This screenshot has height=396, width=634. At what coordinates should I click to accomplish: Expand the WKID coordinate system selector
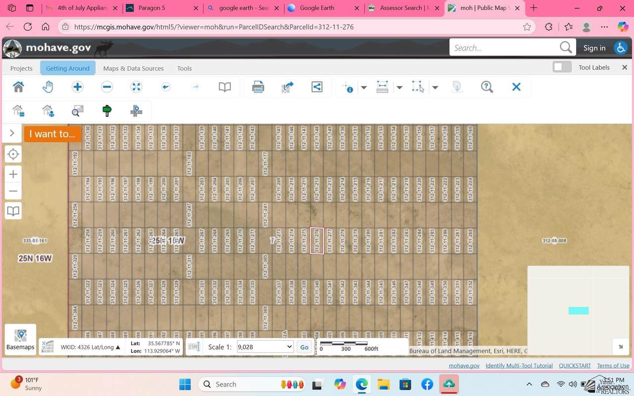[x=90, y=347]
